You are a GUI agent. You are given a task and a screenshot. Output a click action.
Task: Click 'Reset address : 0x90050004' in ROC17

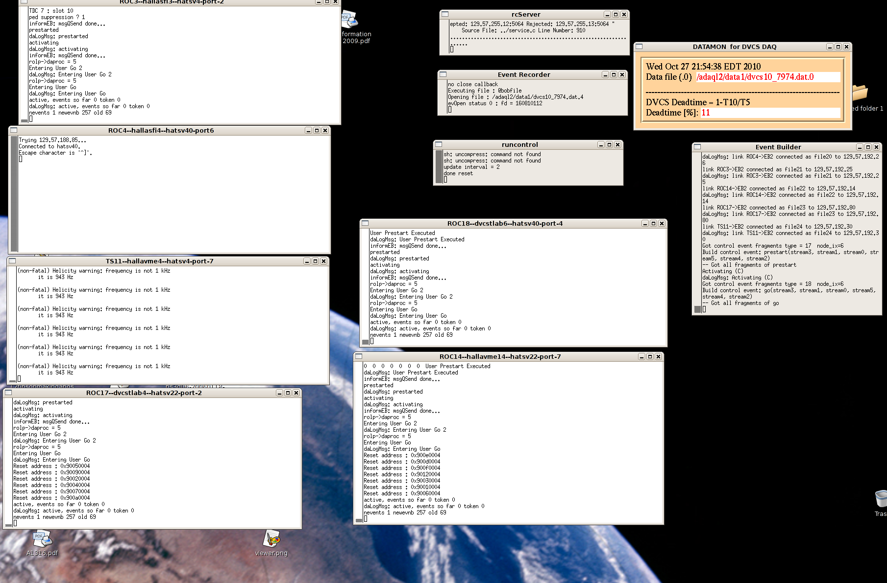point(51,466)
